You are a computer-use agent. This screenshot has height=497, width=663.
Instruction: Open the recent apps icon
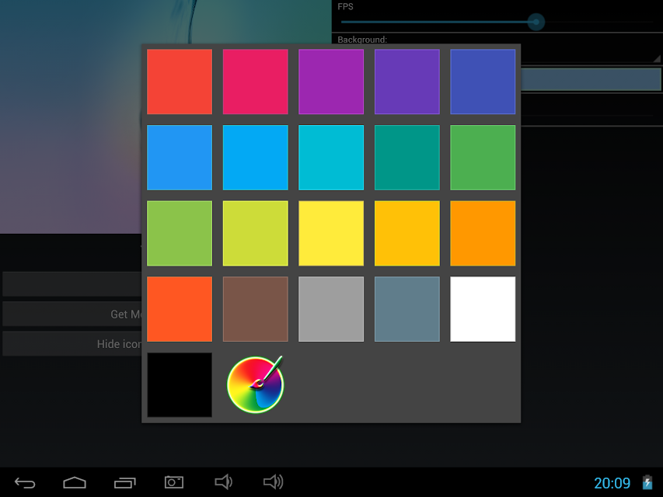124,482
